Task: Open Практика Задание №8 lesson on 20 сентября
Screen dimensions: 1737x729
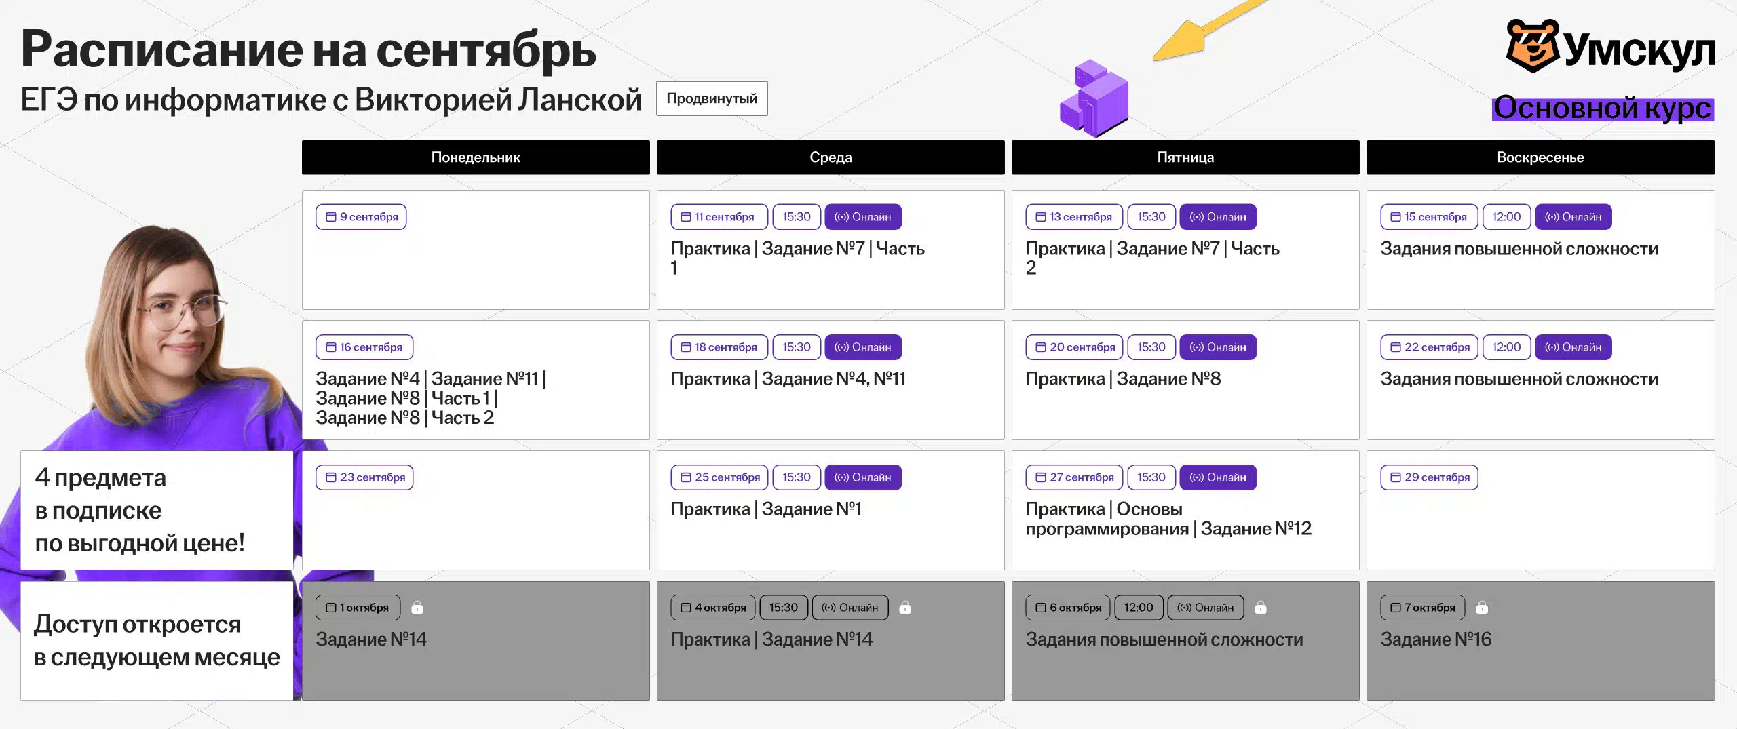Action: pos(1122,379)
